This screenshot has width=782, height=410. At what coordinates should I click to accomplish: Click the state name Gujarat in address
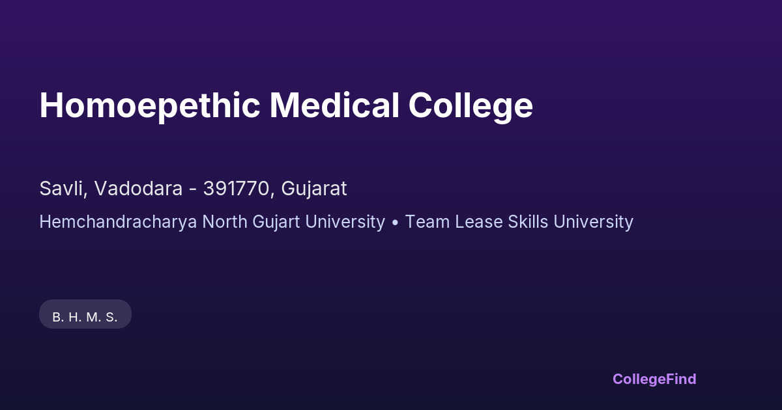[x=314, y=189]
